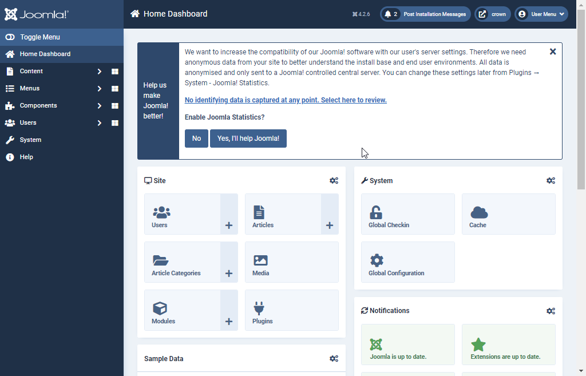Open the Modules quick icon tile
Screen dimensions: 586x376
point(183,310)
